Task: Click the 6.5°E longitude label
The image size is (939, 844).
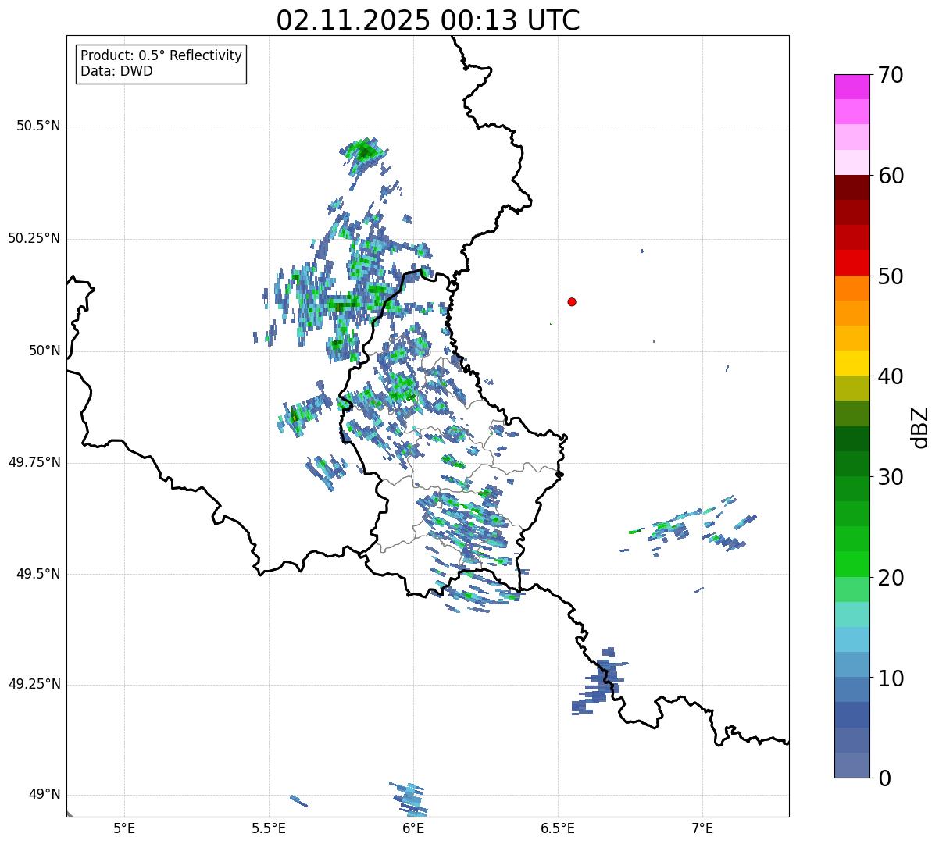Action: point(558,828)
